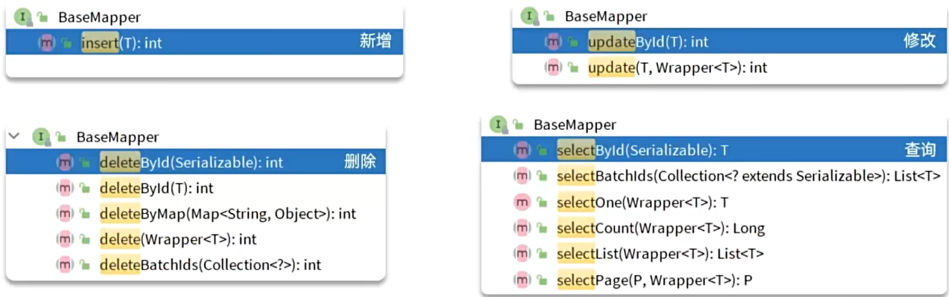Select deleteById(T): int method
This screenshot has width=949, height=297.
coord(195,188)
